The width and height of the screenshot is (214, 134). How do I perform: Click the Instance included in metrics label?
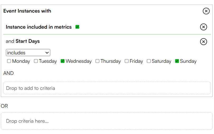(39, 27)
